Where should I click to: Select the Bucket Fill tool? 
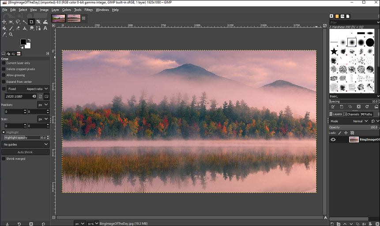pos(4,28)
